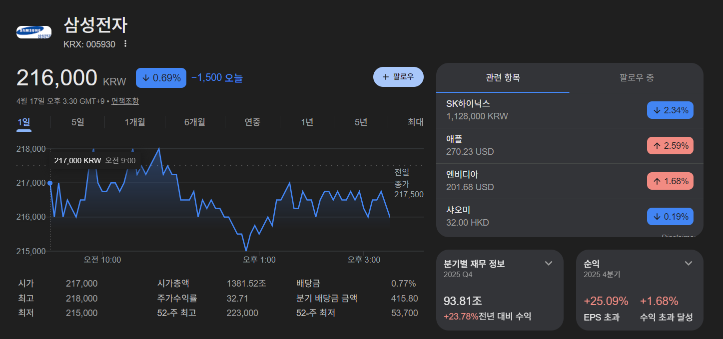
Task: Click the 분기 배당금 금액 value 415.80
Action: [404, 299]
